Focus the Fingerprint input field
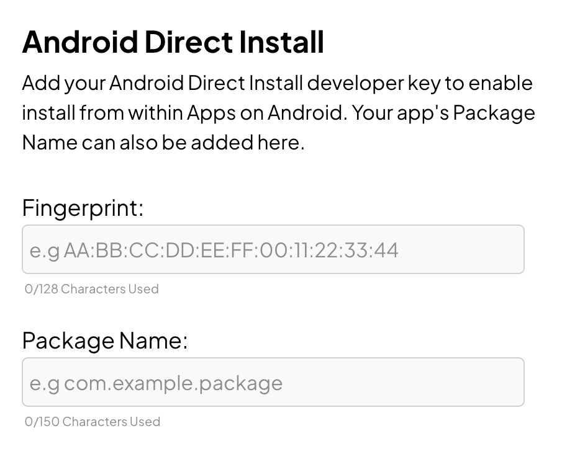 (273, 249)
